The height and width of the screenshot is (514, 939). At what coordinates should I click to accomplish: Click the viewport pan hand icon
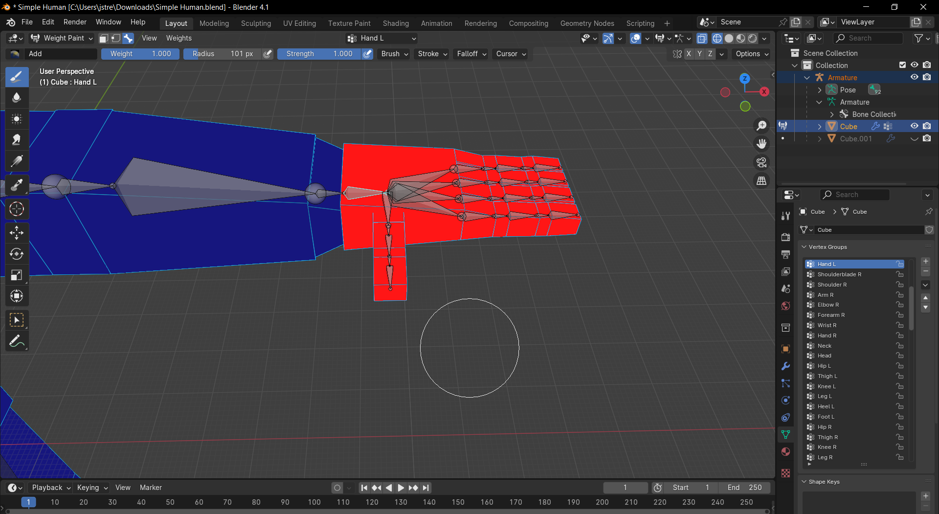[761, 144]
